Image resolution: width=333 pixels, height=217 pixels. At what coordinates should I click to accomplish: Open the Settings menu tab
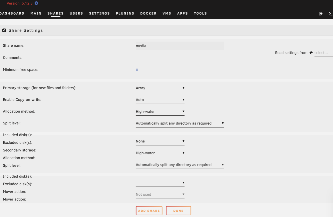[99, 13]
